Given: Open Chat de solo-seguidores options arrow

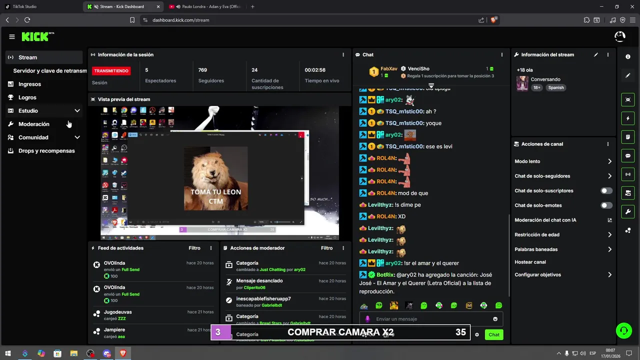Looking at the screenshot, I should (609, 176).
